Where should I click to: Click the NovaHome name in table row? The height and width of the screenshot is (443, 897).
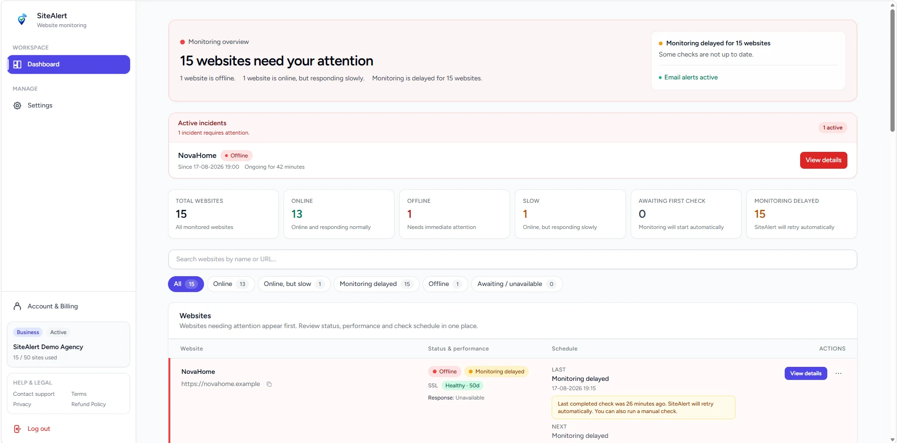click(198, 372)
